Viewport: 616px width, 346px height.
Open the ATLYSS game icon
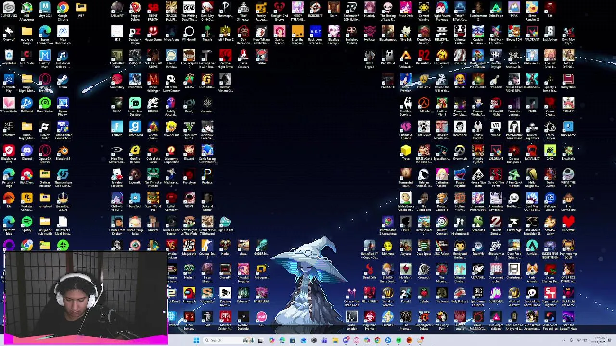pos(189,82)
